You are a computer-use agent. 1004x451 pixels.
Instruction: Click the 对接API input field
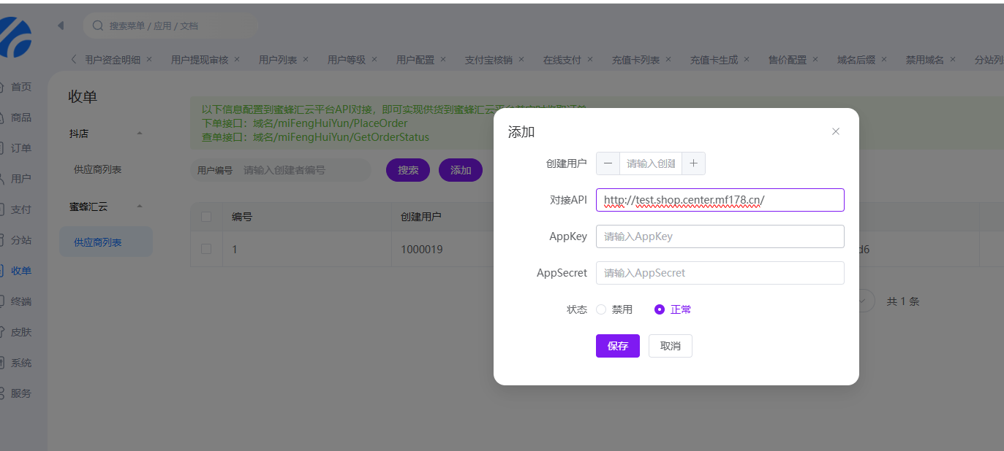click(720, 199)
